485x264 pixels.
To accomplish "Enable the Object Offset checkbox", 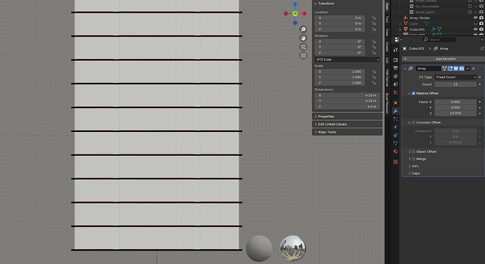I will [413, 152].
